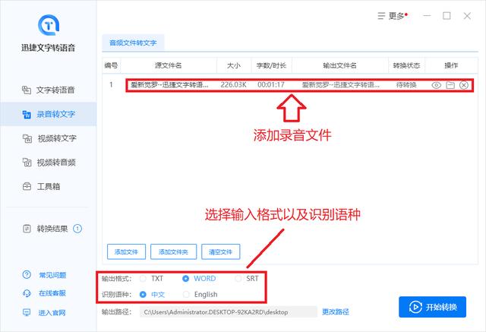Open 常见问题 FAQ link
The image size is (486, 332).
[x=52, y=275]
